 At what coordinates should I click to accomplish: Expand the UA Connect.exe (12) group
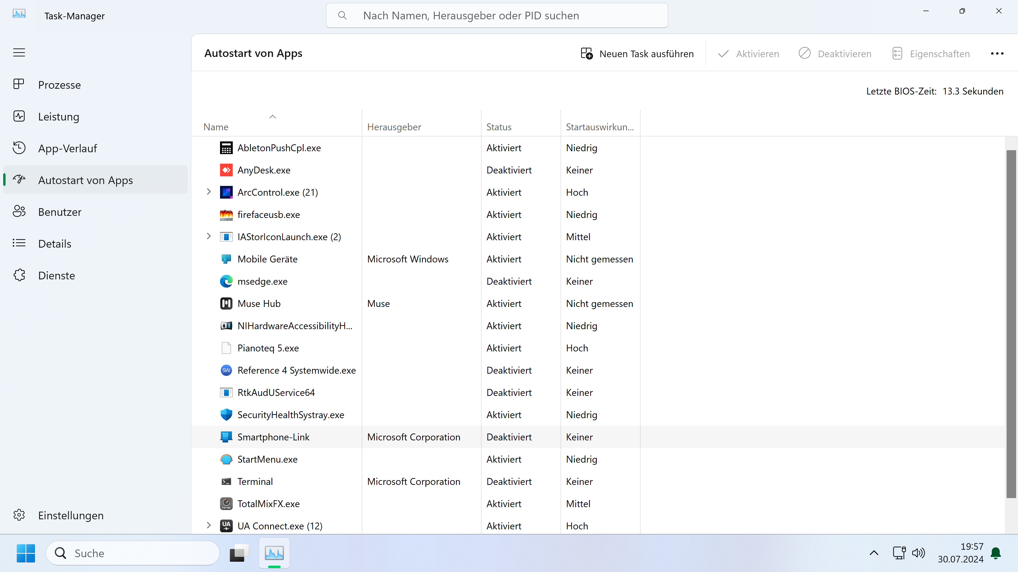[x=209, y=525]
